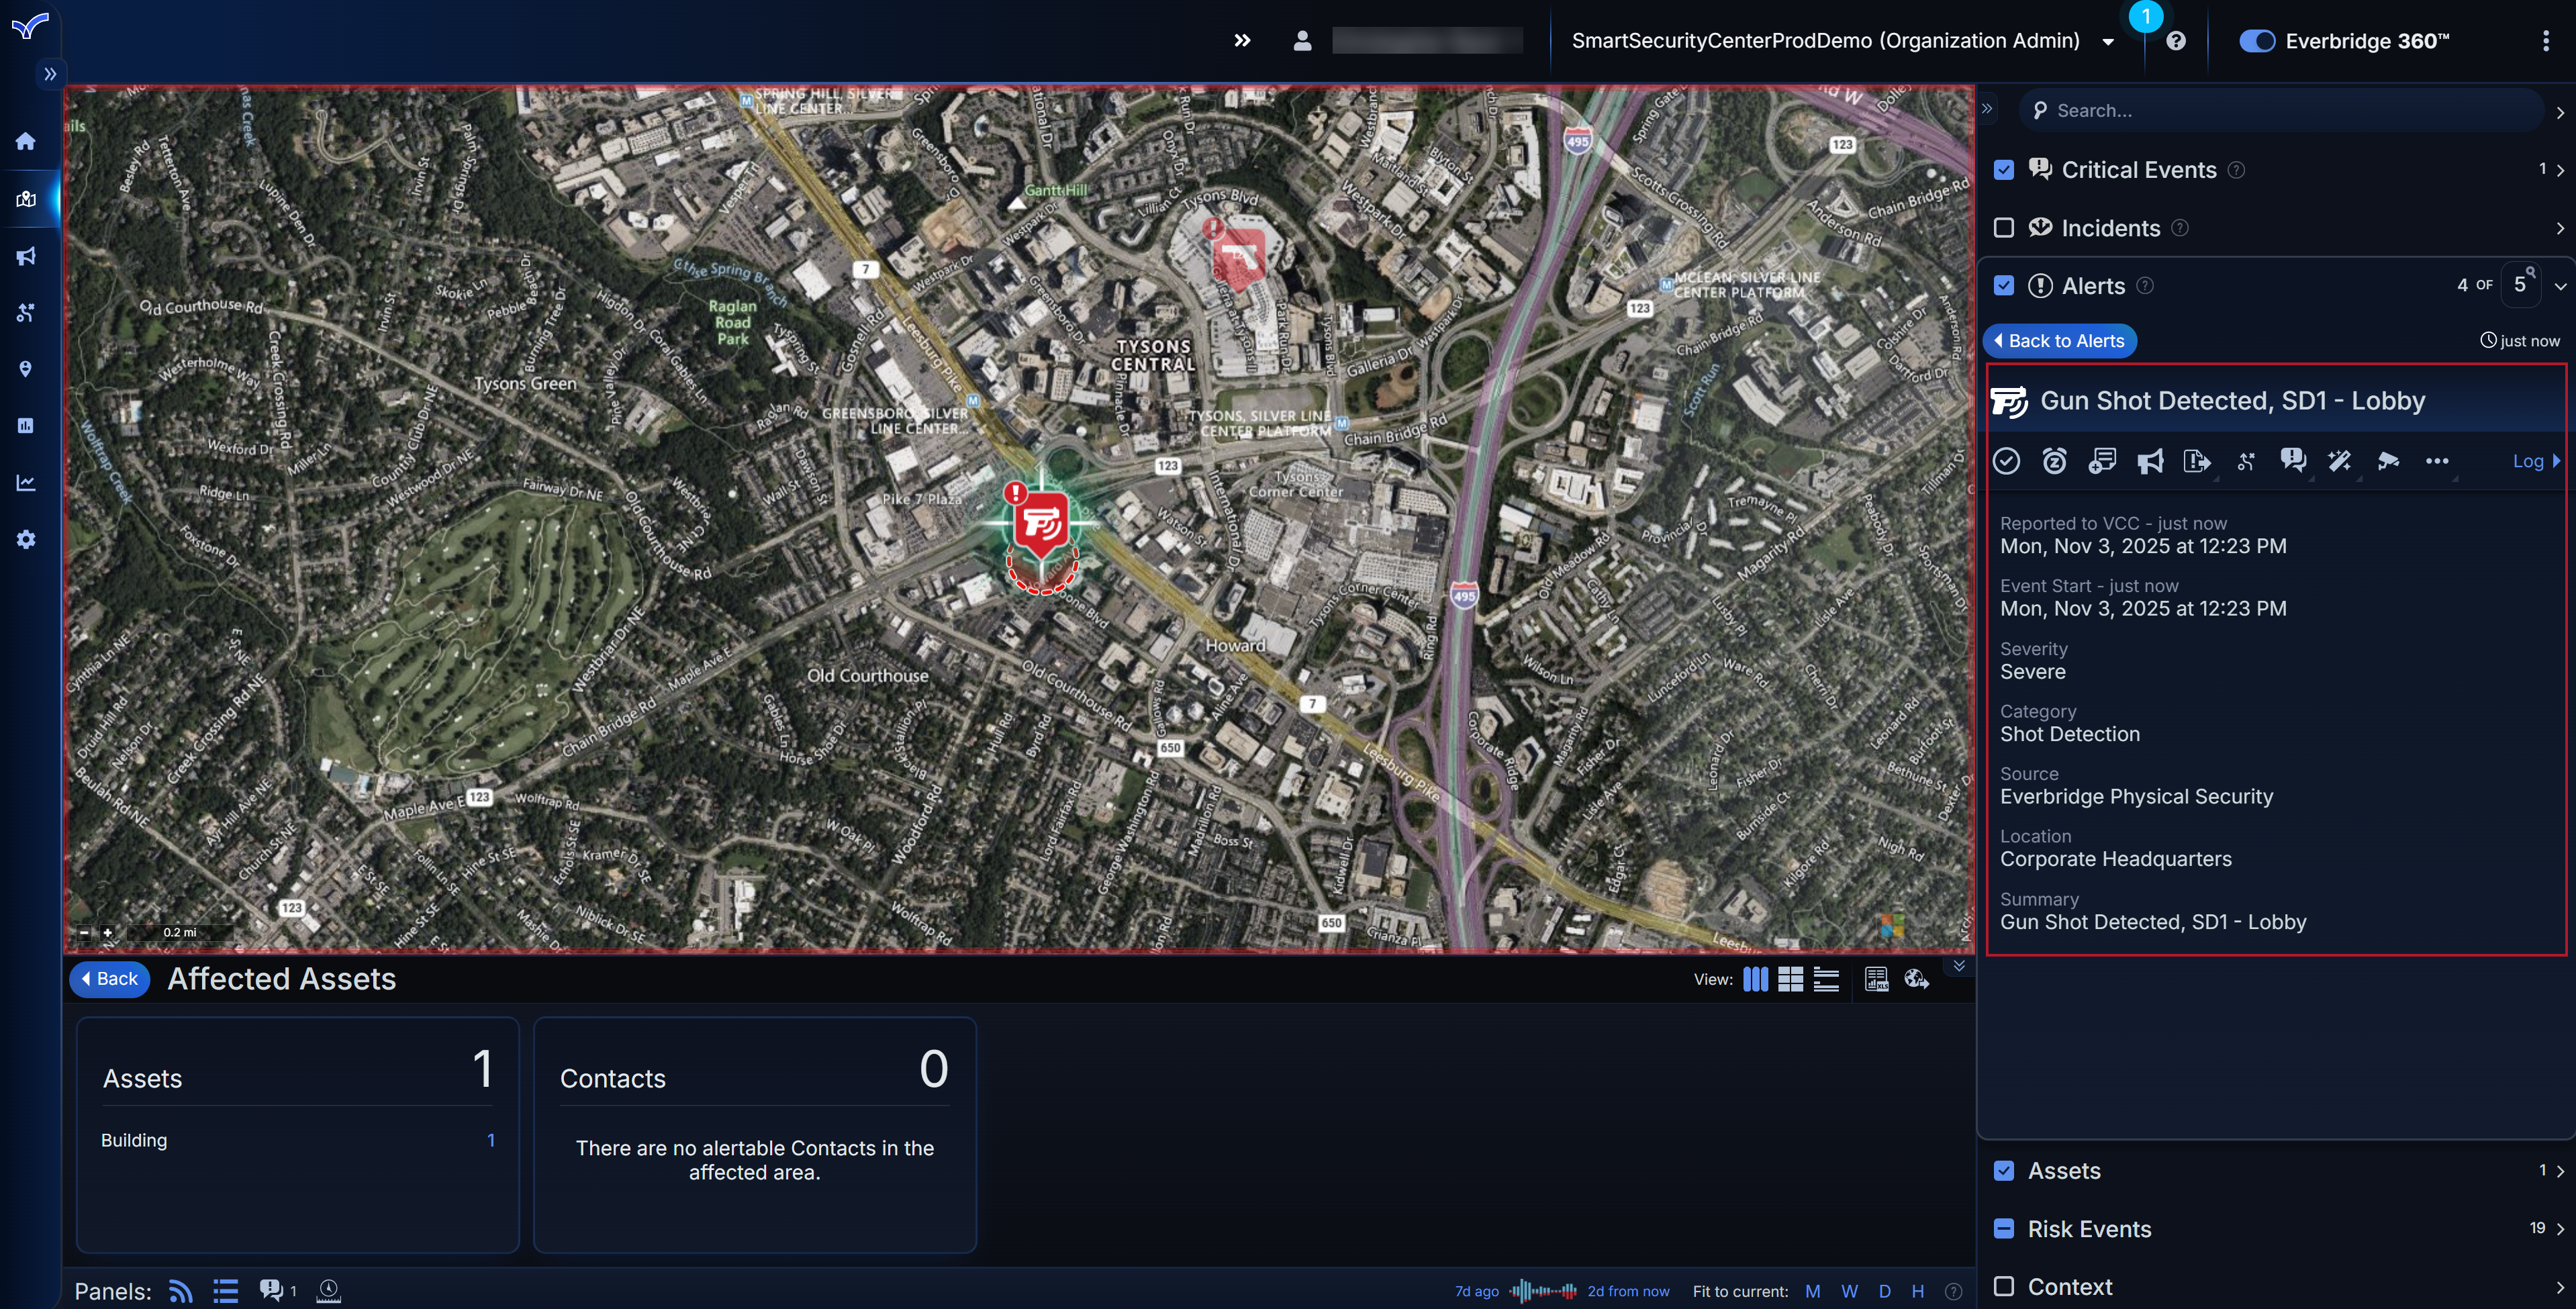Image resolution: width=2576 pixels, height=1309 pixels.
Task: Open the organization role dropdown arrow
Action: (x=2108, y=42)
